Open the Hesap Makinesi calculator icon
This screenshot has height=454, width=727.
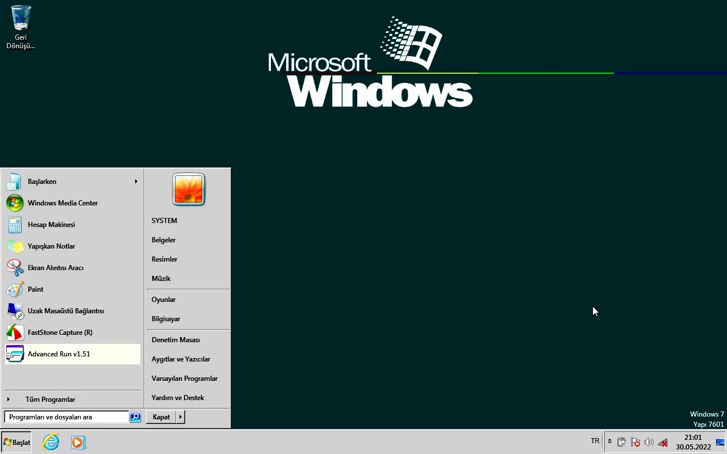[x=15, y=225]
